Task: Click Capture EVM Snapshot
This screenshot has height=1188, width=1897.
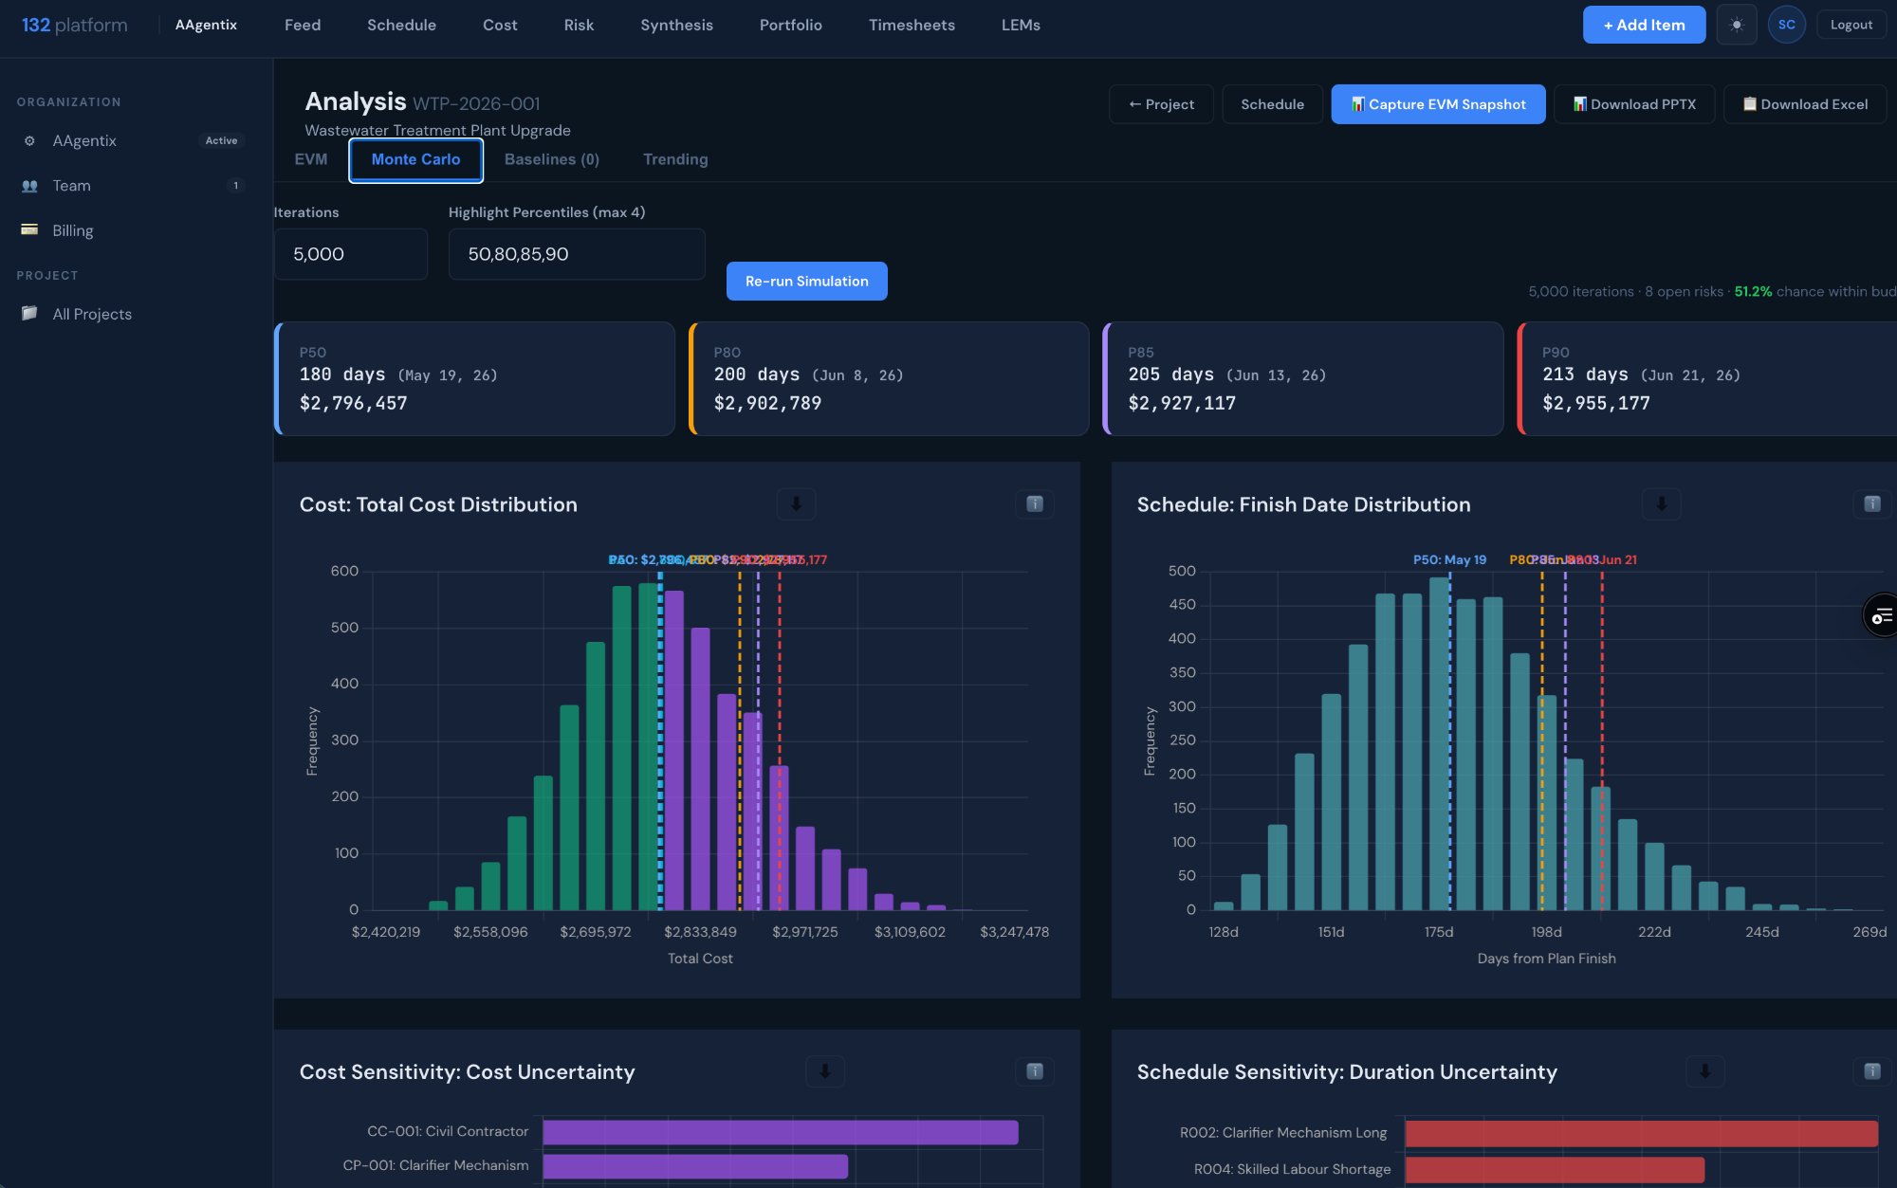Action: tap(1437, 104)
